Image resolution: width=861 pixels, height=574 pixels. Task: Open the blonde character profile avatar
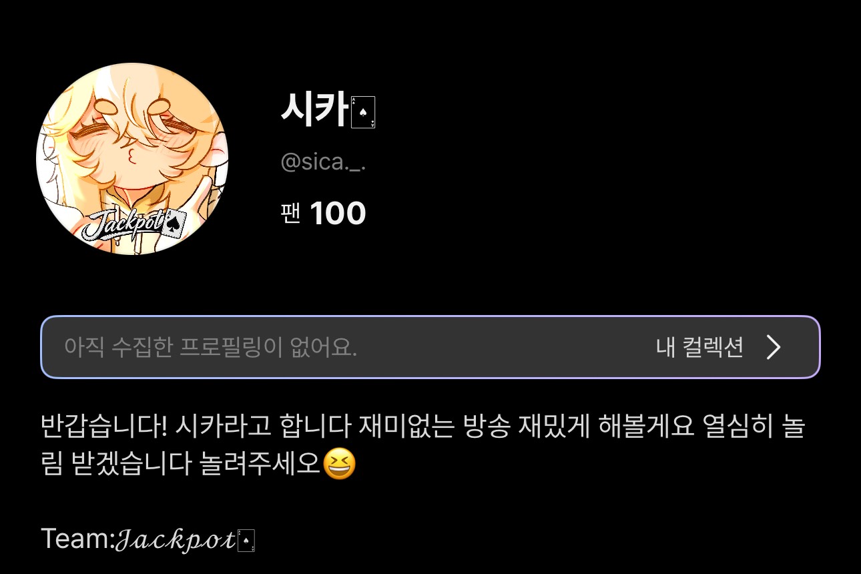point(132,159)
